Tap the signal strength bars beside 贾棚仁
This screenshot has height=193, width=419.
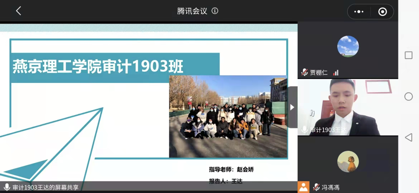(x=336, y=72)
